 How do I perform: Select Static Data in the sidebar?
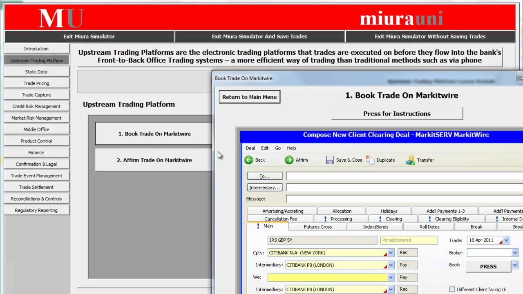coord(36,71)
